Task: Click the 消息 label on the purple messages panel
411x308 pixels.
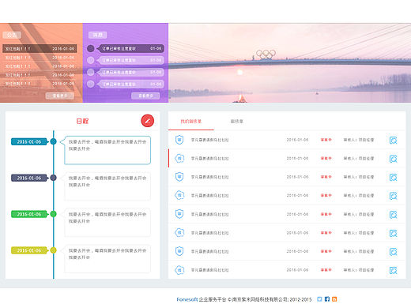Action: pos(98,35)
